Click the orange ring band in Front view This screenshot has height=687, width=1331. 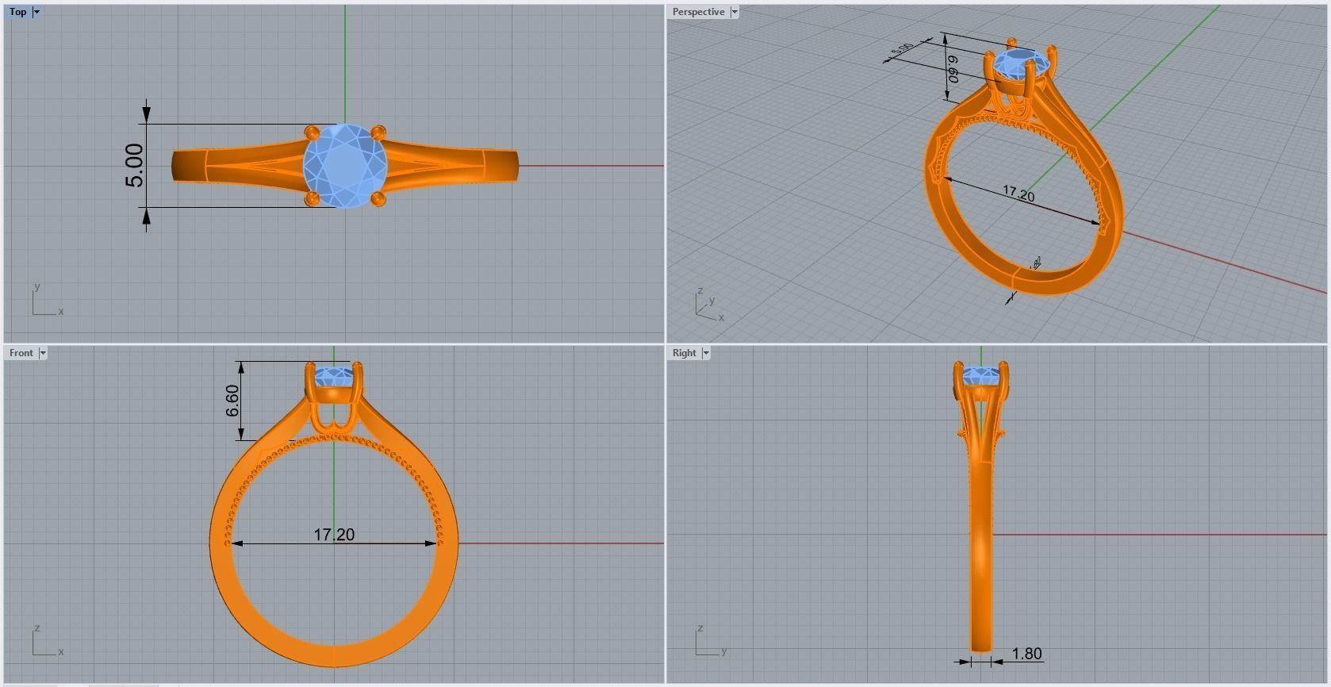click(x=334, y=655)
